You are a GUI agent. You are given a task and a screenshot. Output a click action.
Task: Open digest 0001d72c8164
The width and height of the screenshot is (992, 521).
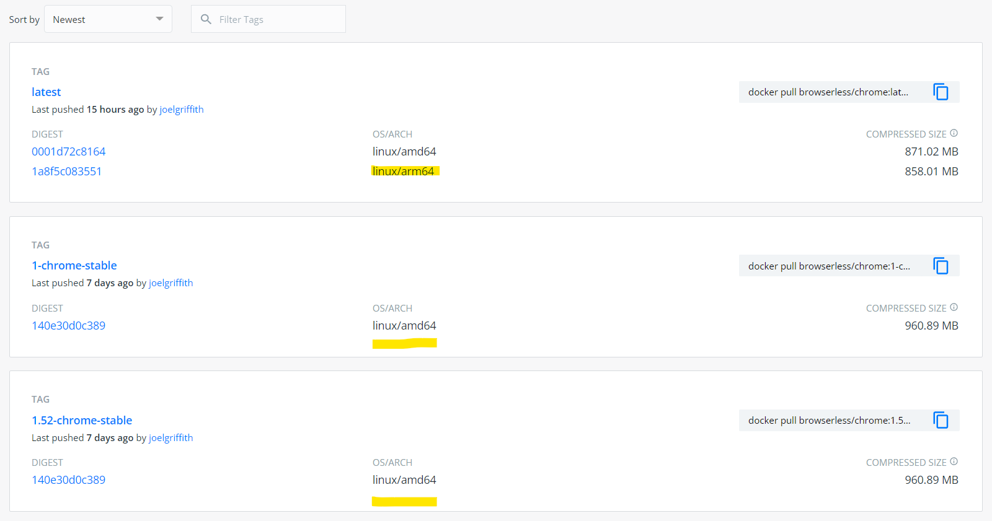[x=68, y=151]
